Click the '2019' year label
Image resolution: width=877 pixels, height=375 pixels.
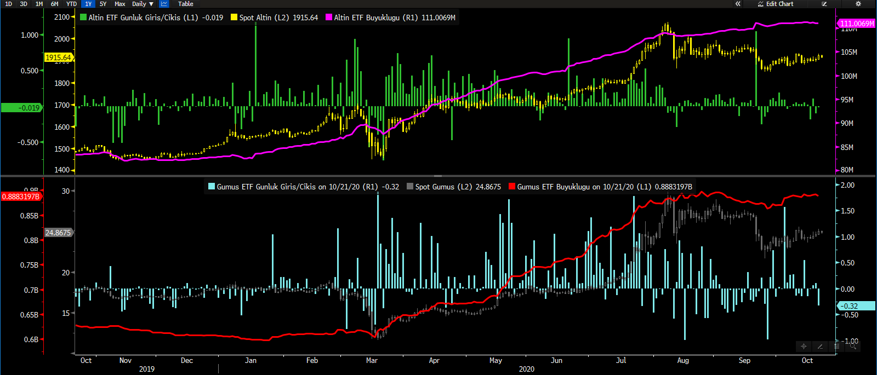tap(147, 369)
